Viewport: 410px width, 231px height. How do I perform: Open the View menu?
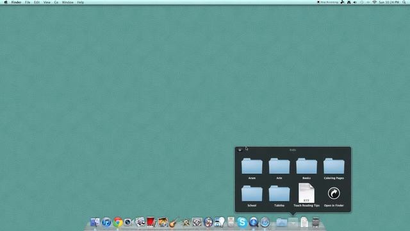point(47,2)
